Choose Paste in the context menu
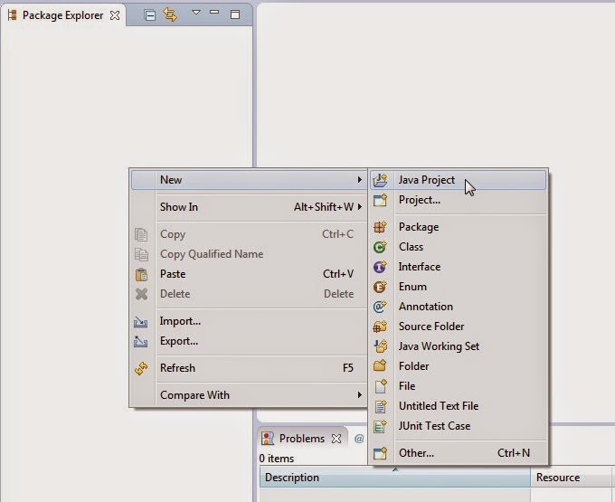The width and height of the screenshot is (615, 502). pyautogui.click(x=249, y=274)
